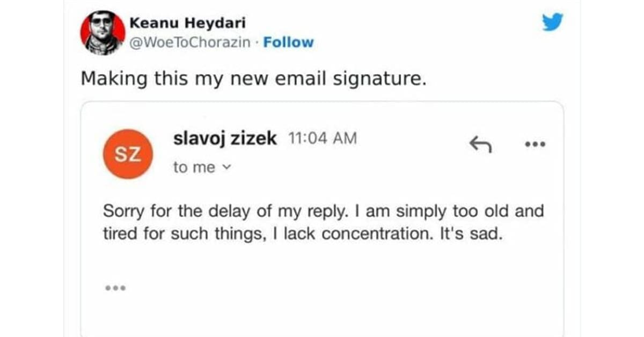Image resolution: width=644 pixels, height=337 pixels.
Task: Expand the "to me" recipients chevron
Action: pyautogui.click(x=226, y=168)
